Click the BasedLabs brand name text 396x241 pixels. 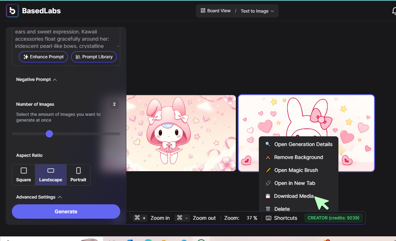click(41, 11)
